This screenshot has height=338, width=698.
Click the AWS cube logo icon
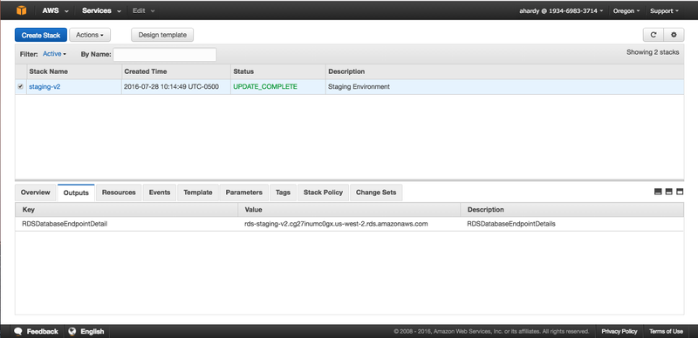click(21, 10)
